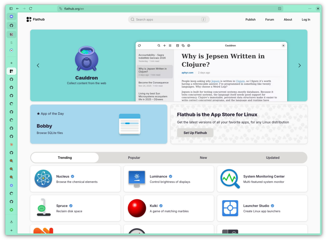The image size is (327, 241).
Task: Select the 'Become the Consequence' article in the list
Action: (155, 84)
